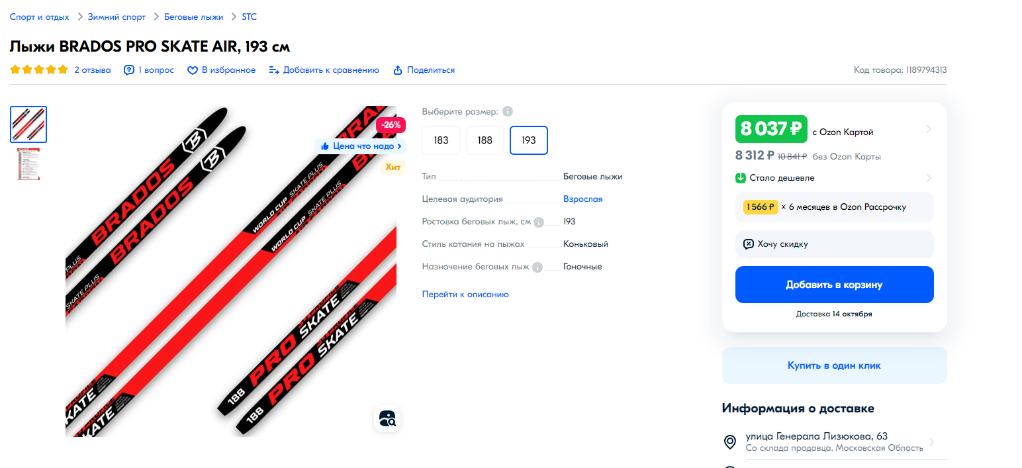1022x468 pixels.
Task: Open visual image search icon on product photo
Action: [387, 418]
